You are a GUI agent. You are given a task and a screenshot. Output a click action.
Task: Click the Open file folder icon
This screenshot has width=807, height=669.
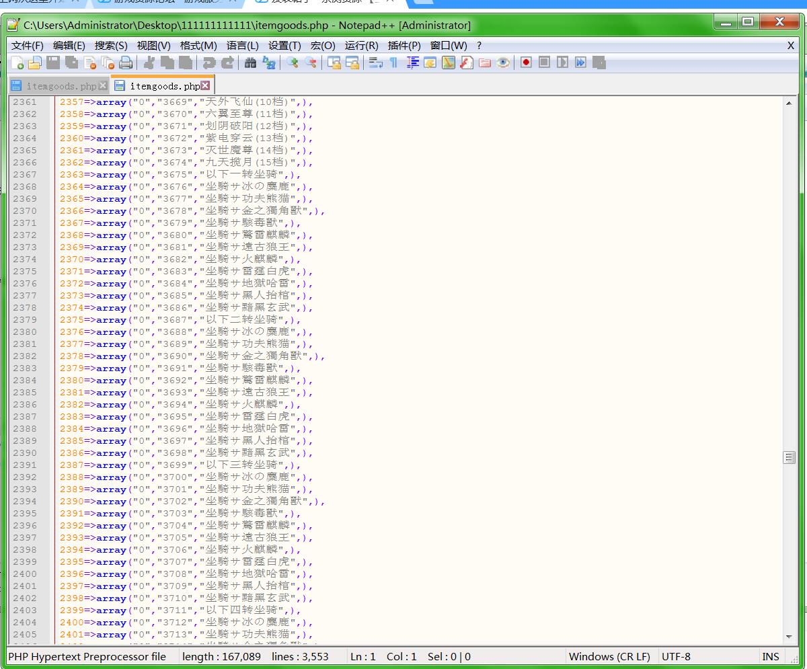(x=35, y=63)
